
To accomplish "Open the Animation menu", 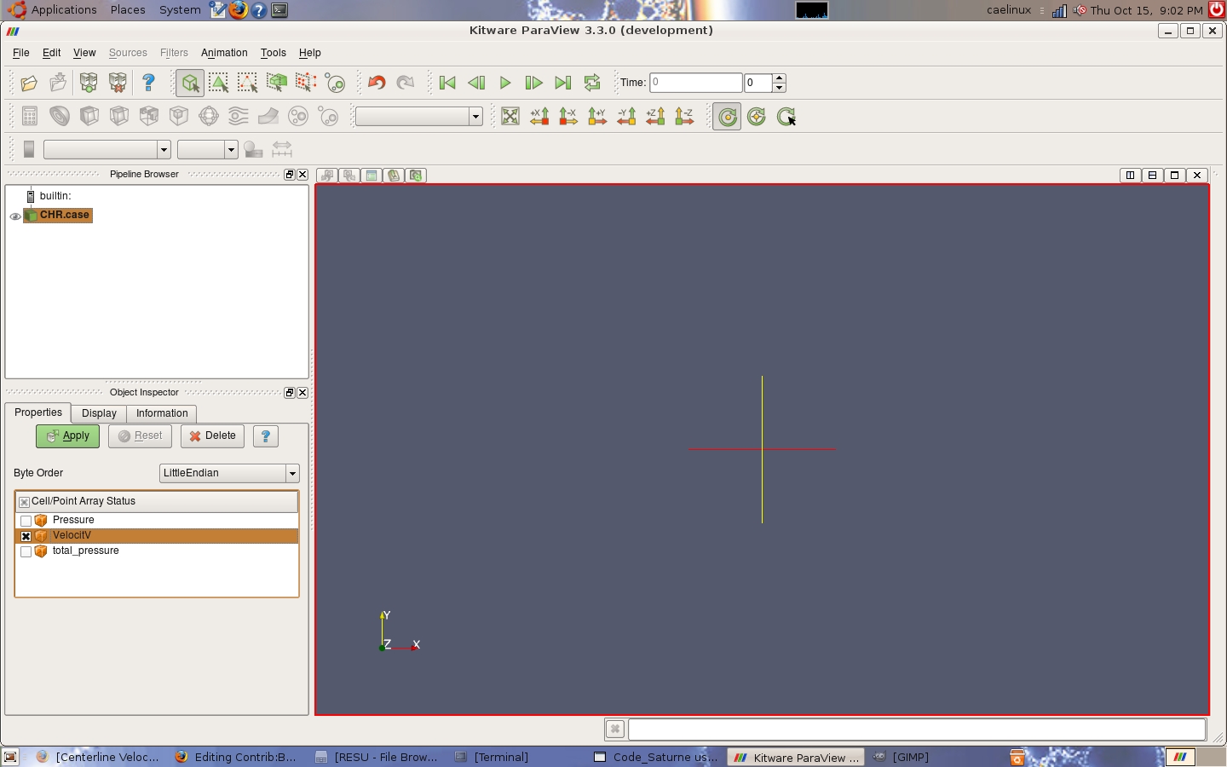I will (224, 53).
